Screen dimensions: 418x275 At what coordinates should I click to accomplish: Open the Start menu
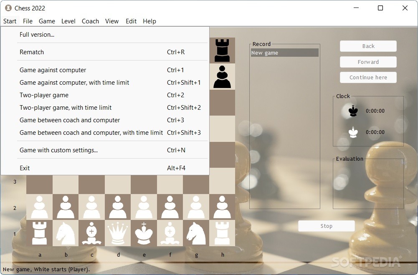[10, 21]
